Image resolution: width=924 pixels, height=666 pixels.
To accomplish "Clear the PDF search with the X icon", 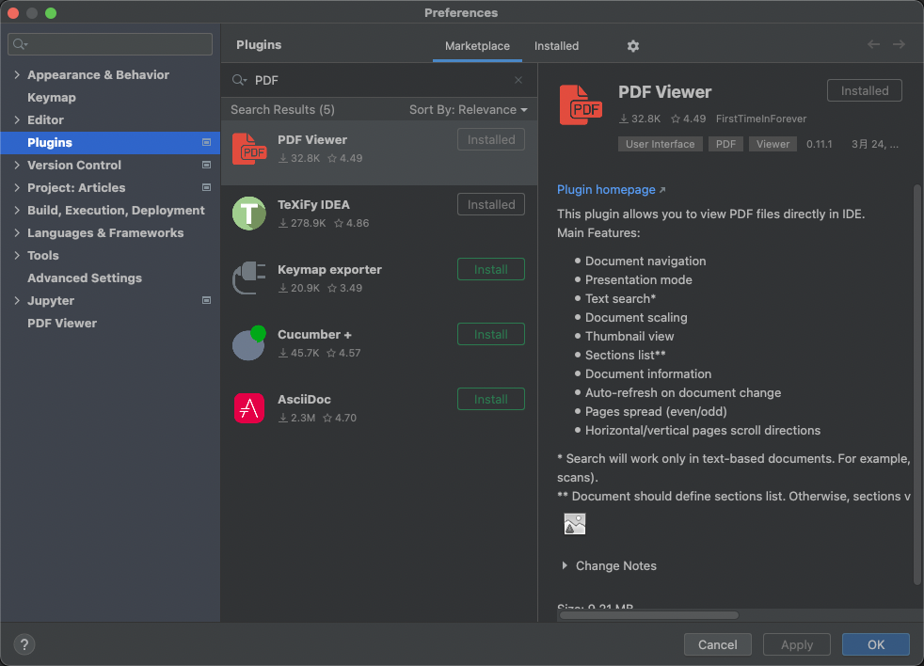I will point(518,80).
